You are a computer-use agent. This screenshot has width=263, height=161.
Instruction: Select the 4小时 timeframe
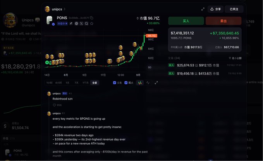point(58,83)
